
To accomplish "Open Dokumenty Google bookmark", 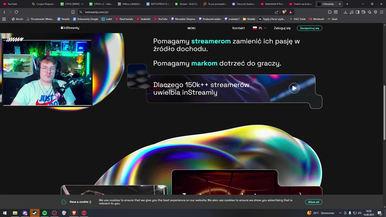I will pyautogui.click(x=86, y=19).
